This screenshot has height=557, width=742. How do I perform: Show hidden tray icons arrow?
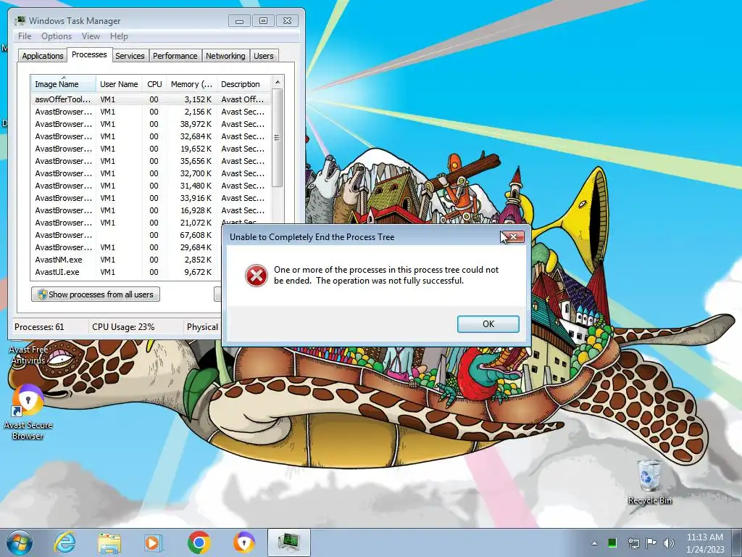pos(594,543)
